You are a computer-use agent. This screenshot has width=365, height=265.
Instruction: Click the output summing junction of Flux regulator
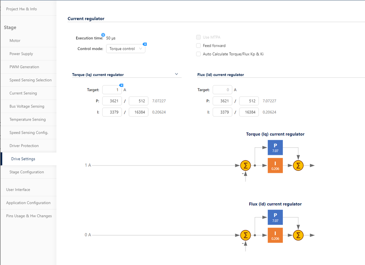coord(298,235)
